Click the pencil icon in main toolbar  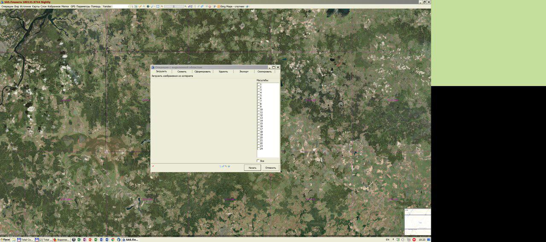coord(140,6)
